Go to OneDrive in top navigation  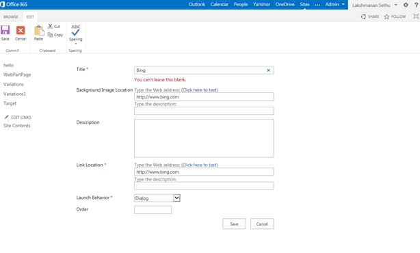pyautogui.click(x=285, y=4)
